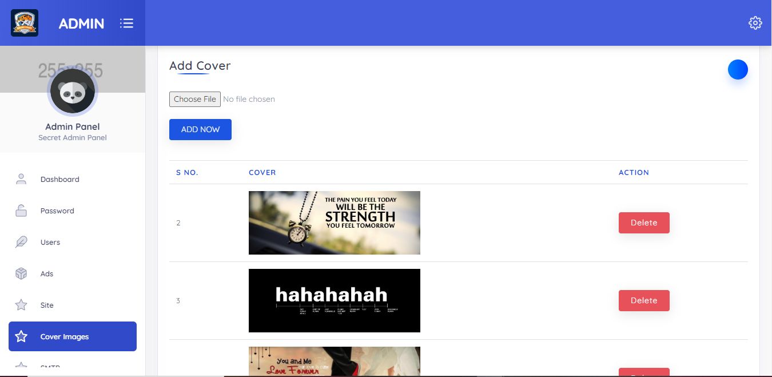Click the blue circle floating button
Screen dimensions: 772x377
(x=738, y=69)
